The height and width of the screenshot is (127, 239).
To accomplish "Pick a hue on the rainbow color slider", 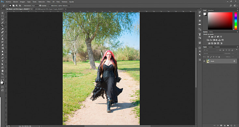I will tap(236, 21).
